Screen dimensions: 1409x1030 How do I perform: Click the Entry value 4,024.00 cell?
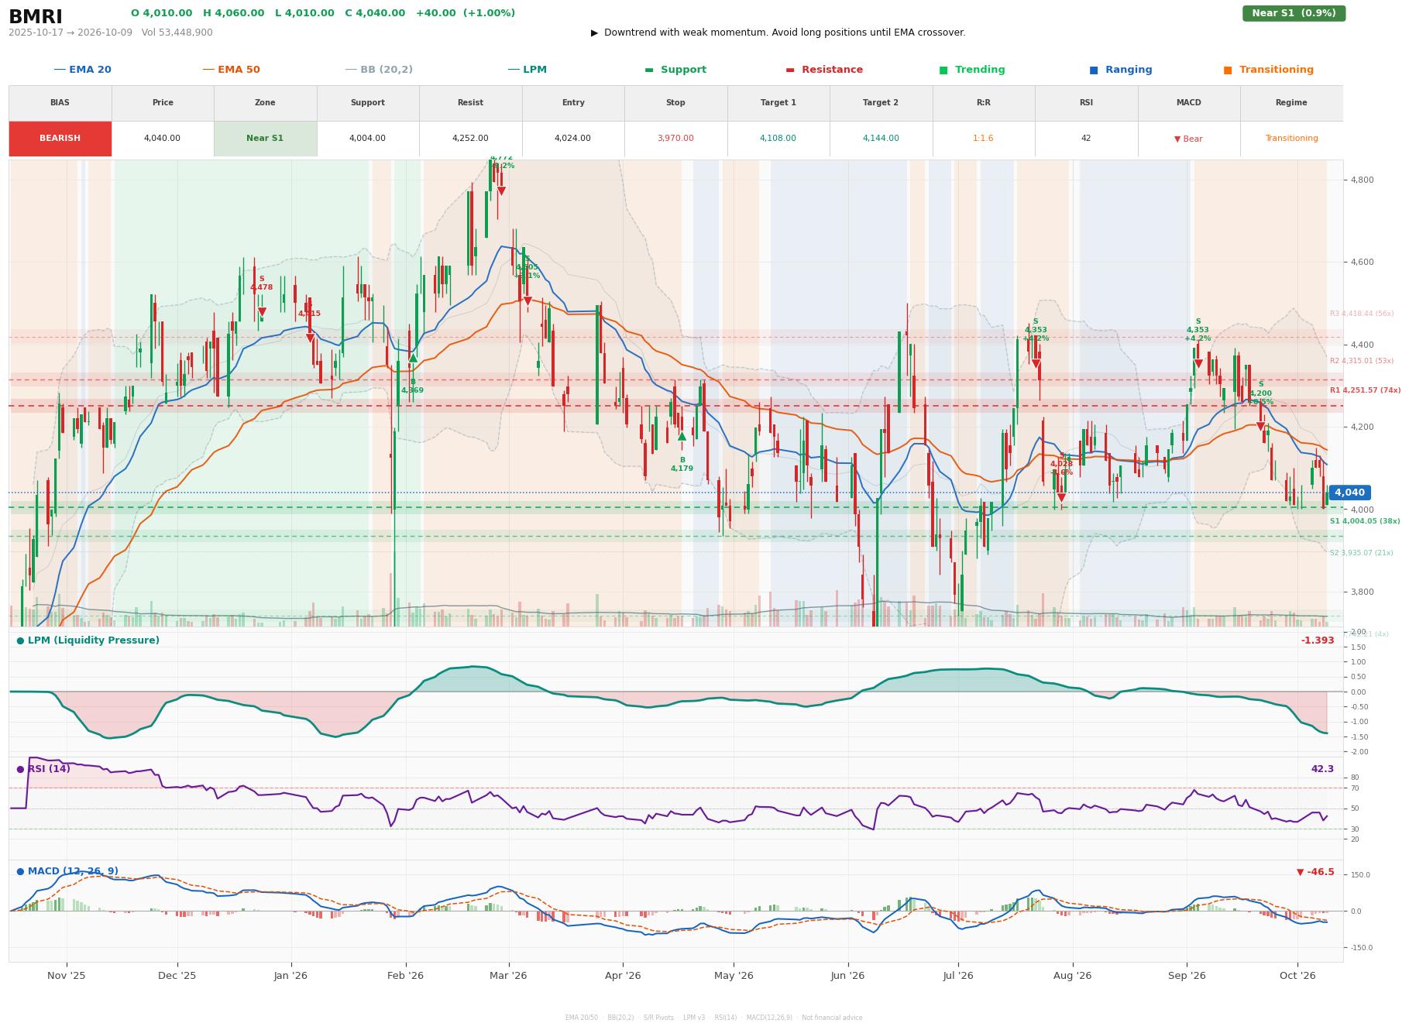pos(573,139)
